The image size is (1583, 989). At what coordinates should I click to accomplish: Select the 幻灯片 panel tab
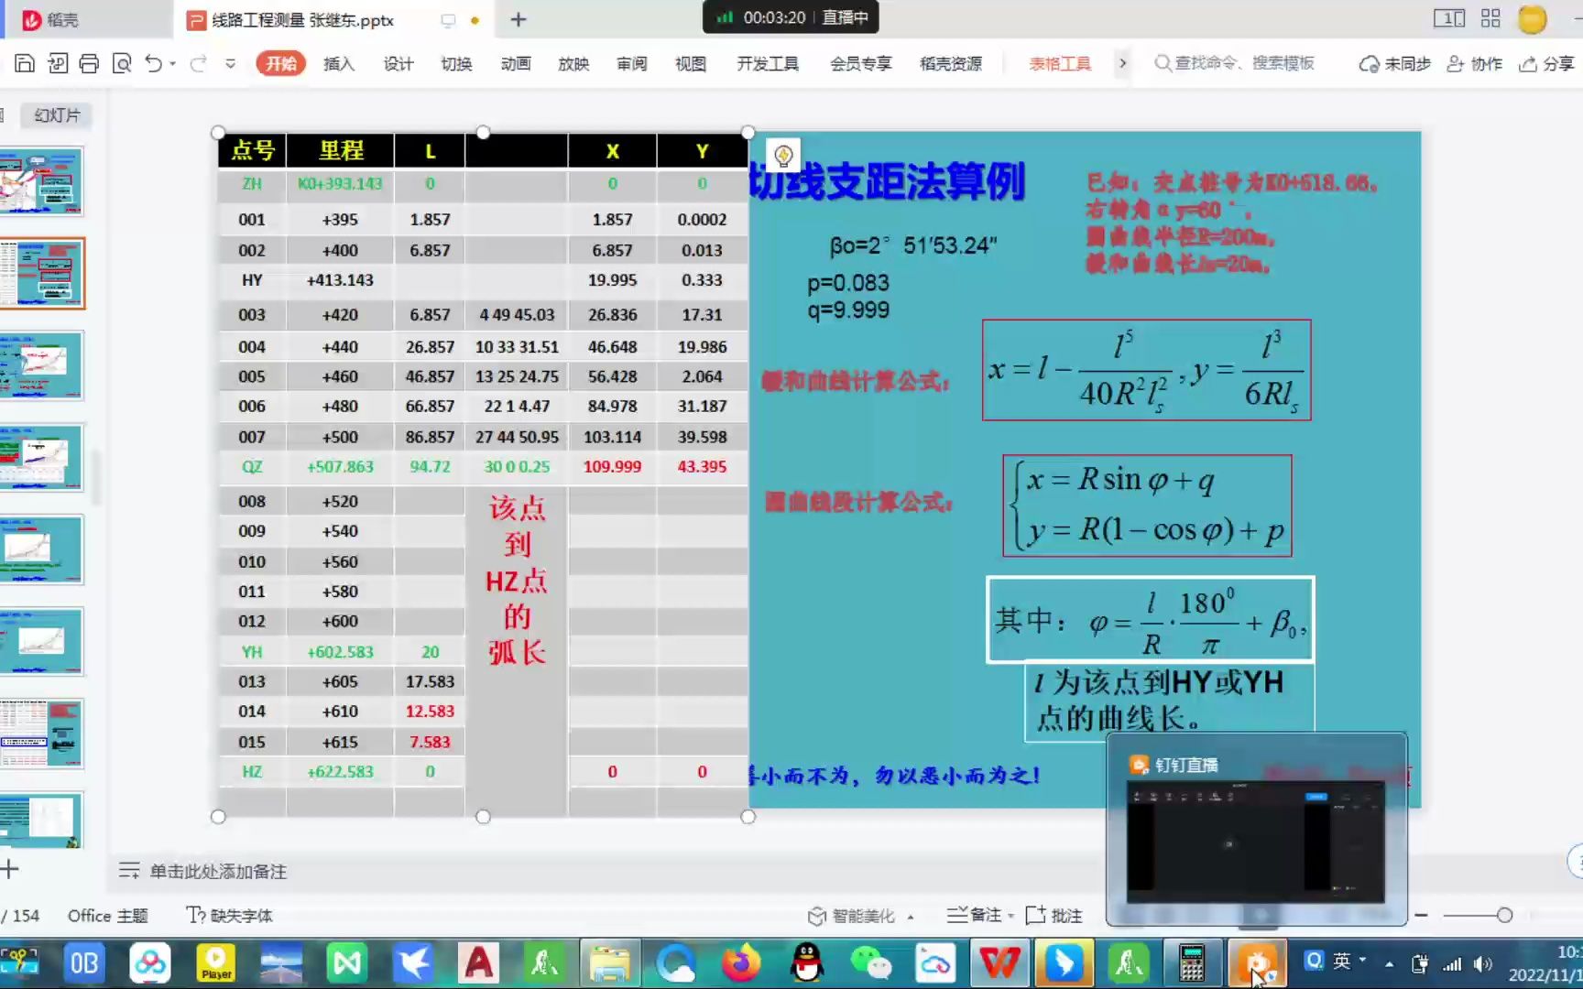(57, 114)
